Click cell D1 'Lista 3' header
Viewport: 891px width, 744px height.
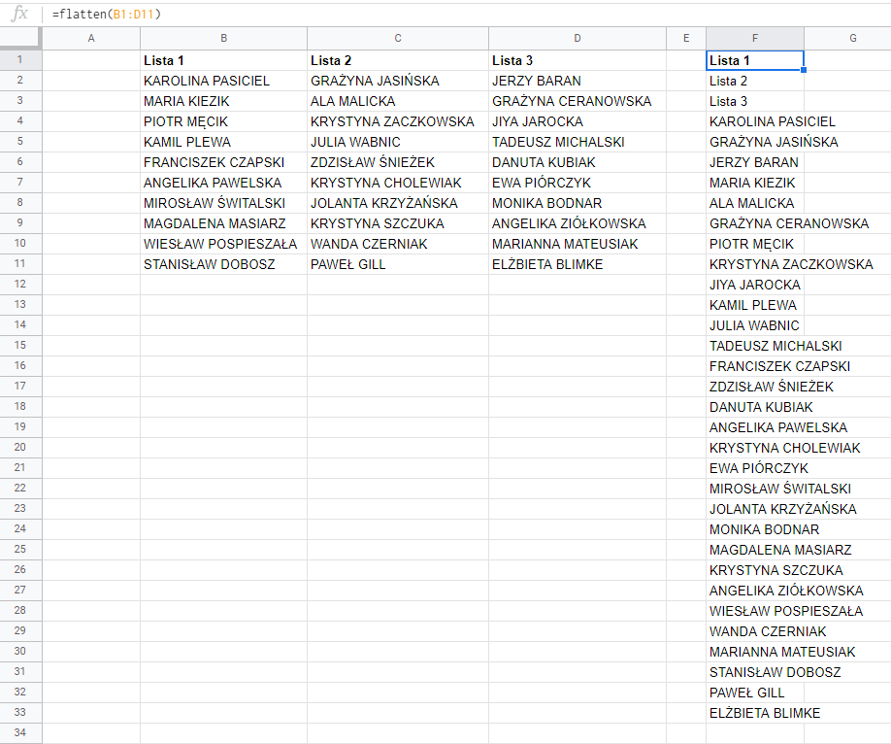pos(577,60)
